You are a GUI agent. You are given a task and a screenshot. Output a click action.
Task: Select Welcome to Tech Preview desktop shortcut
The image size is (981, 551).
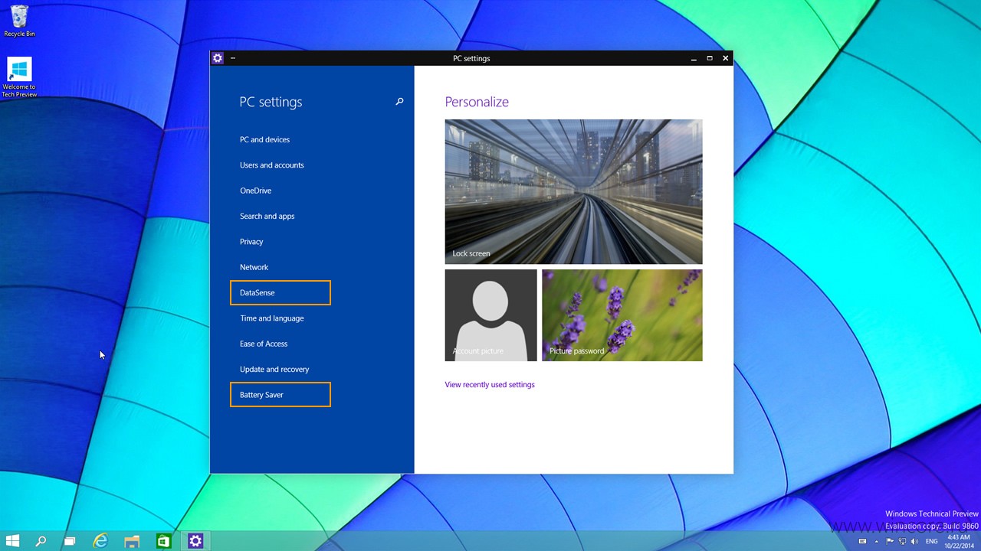[x=19, y=77]
